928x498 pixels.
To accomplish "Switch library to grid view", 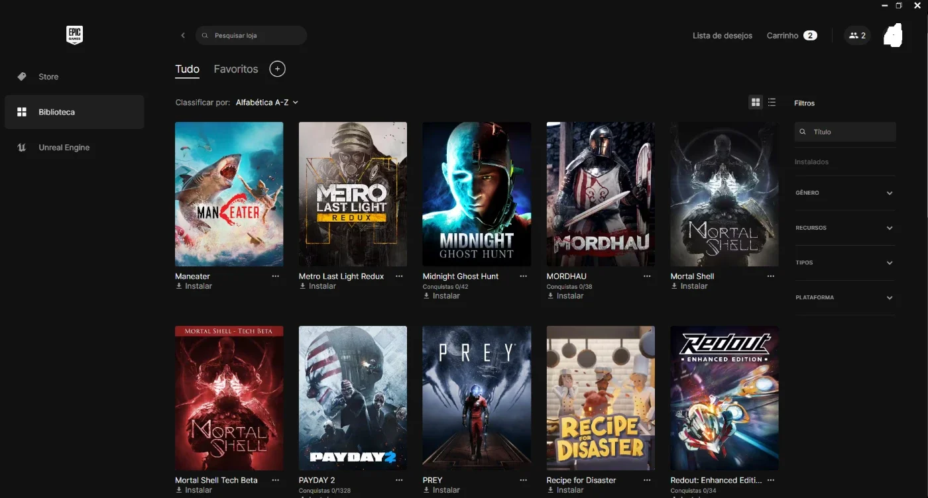I will (x=755, y=103).
